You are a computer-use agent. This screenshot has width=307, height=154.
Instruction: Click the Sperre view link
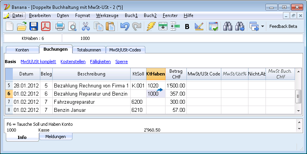(121, 62)
